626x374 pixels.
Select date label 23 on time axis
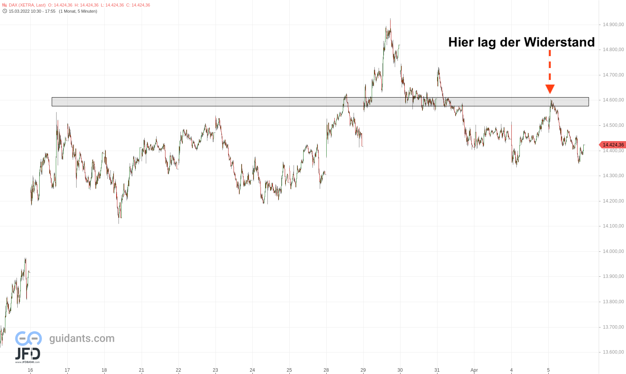[215, 370]
